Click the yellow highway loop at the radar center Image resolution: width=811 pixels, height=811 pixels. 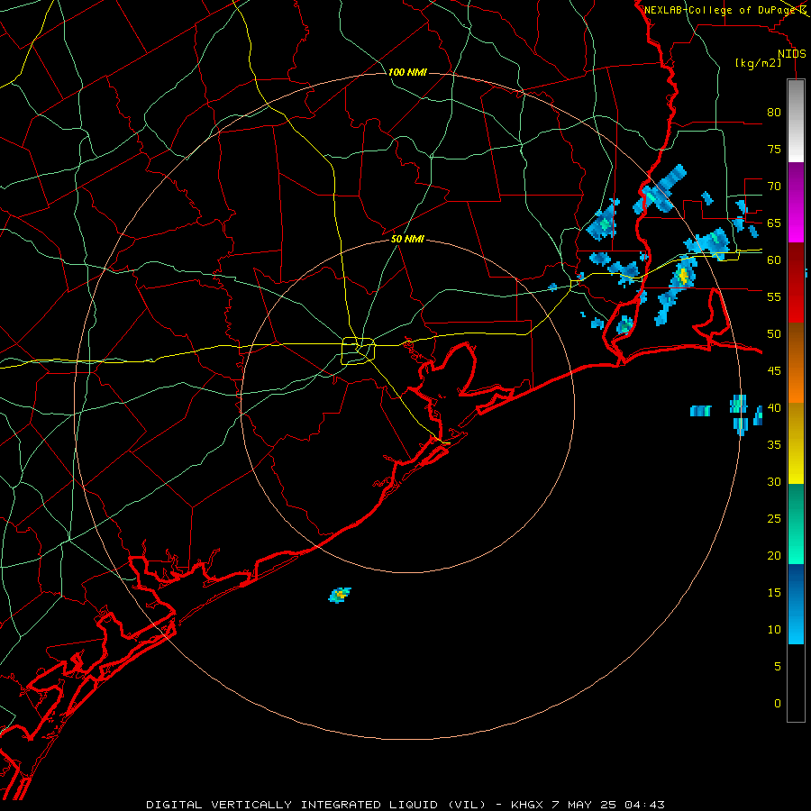359,351
